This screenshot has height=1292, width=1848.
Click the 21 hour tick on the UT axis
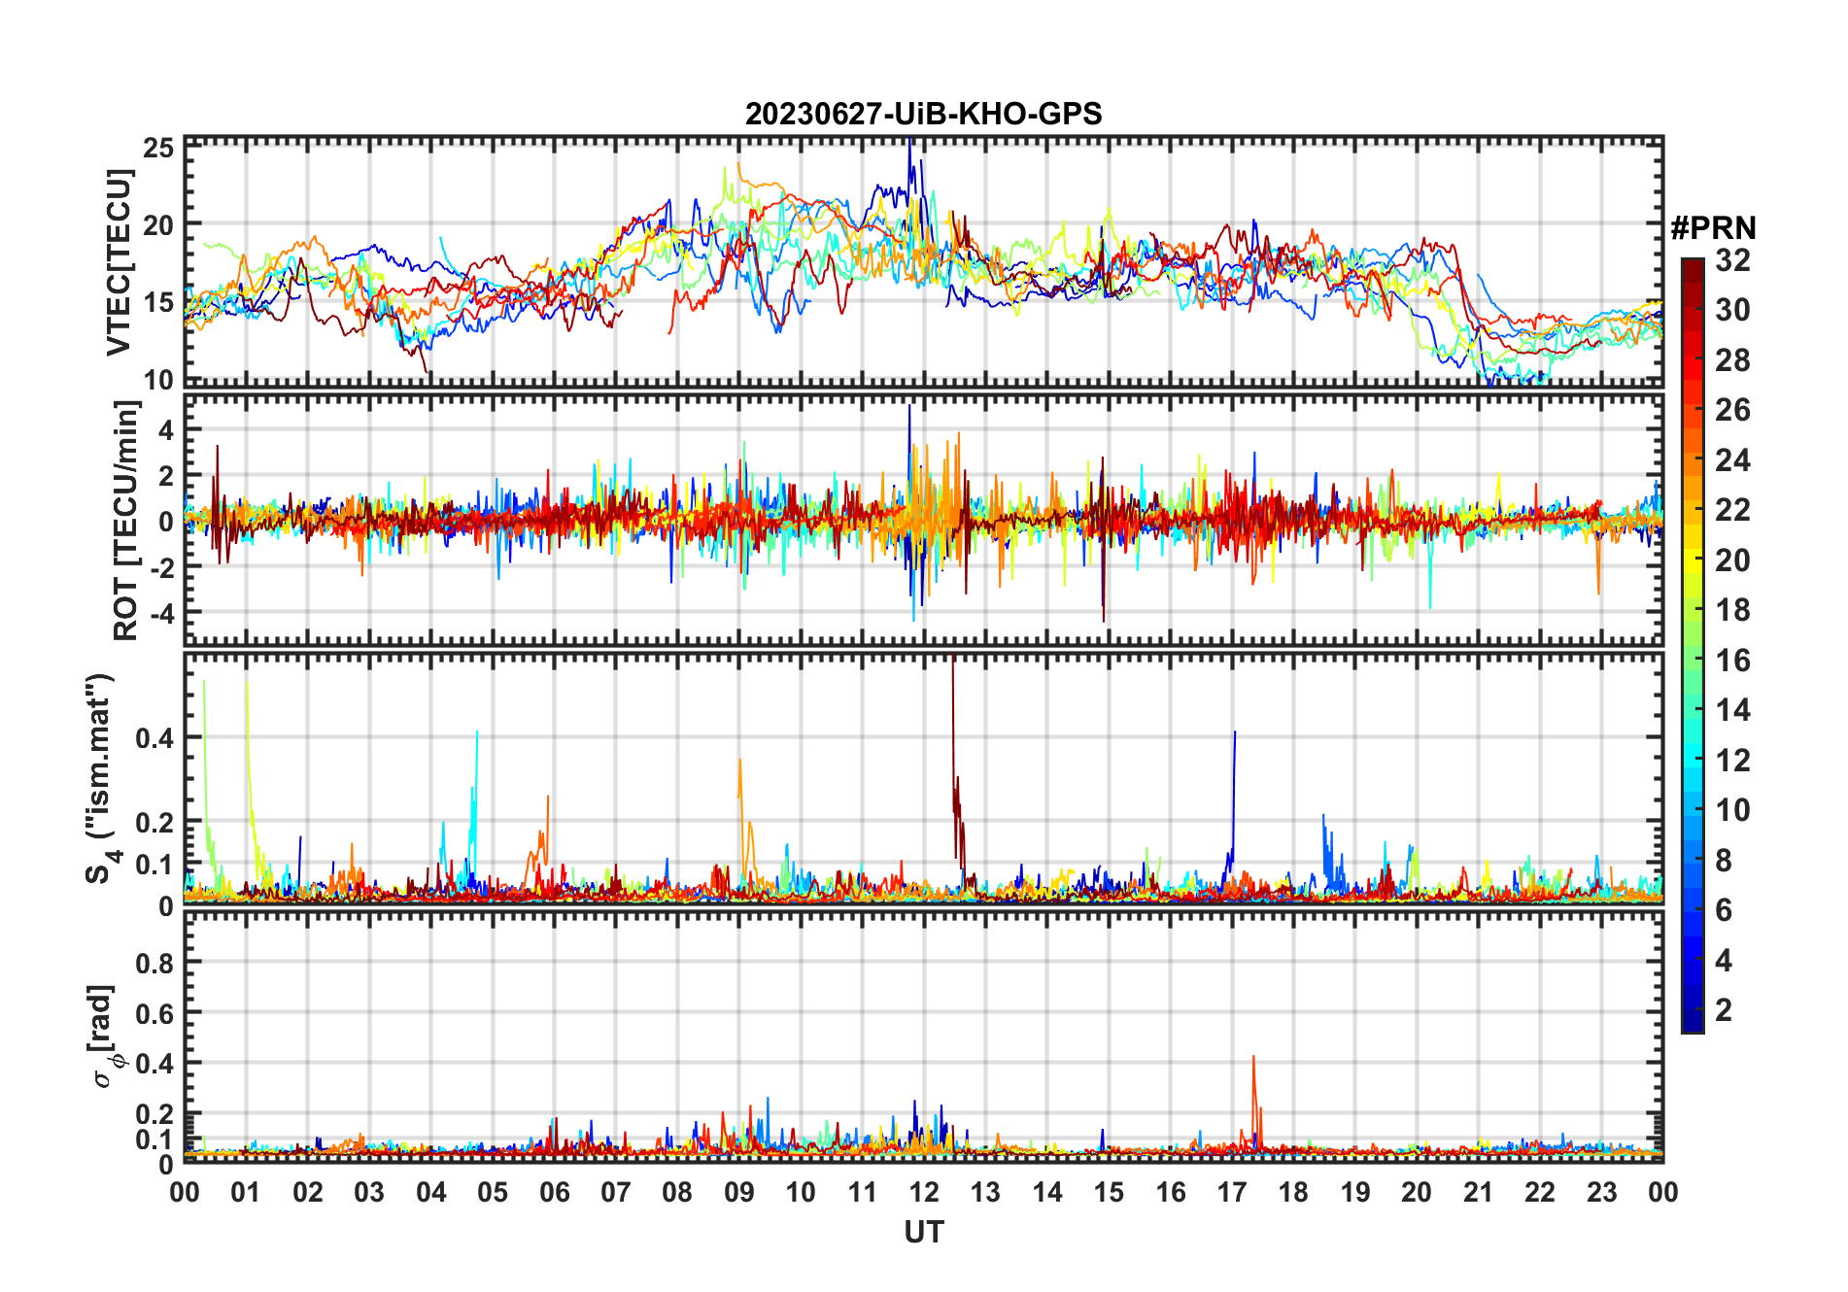tap(1478, 1193)
